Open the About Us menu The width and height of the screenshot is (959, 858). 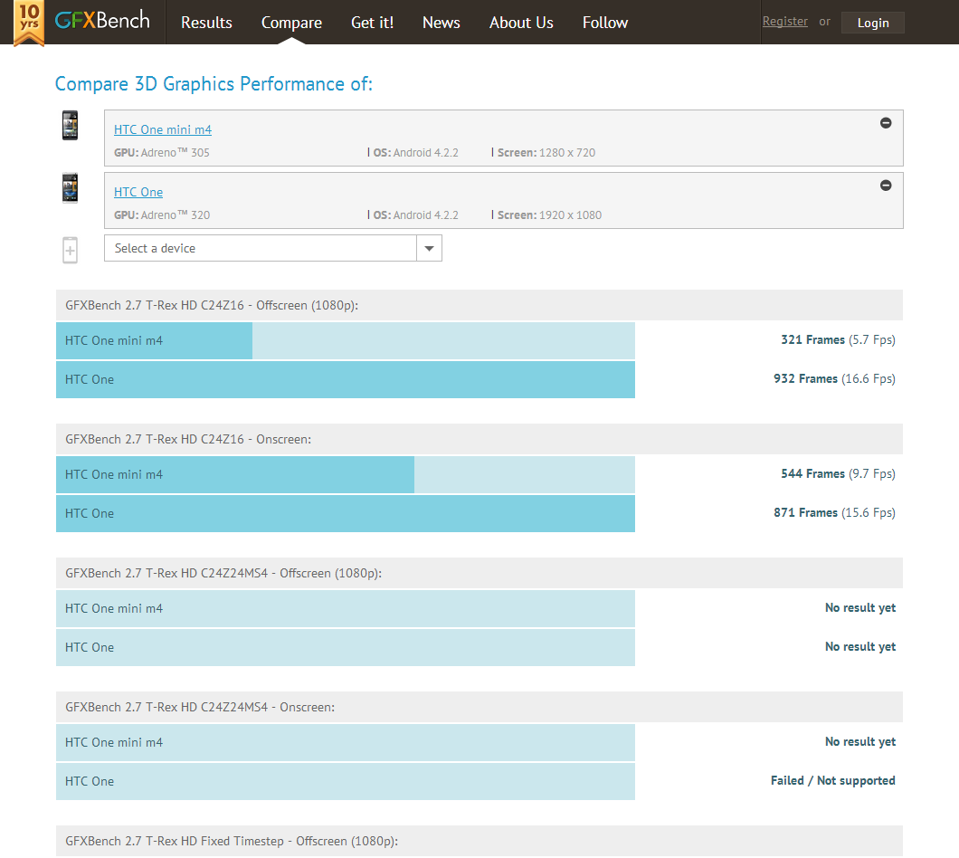point(522,23)
